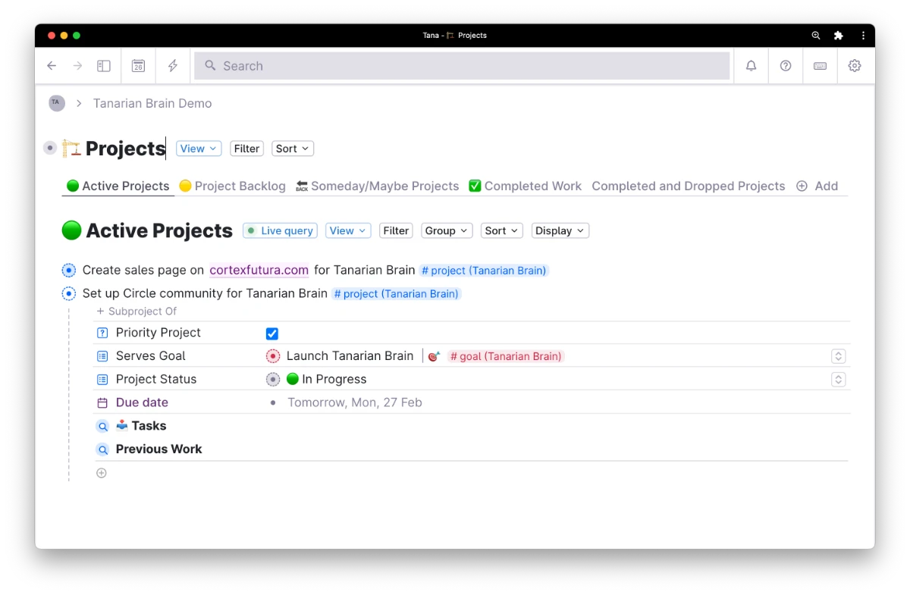
Task: Open the Display dropdown
Action: (x=560, y=230)
